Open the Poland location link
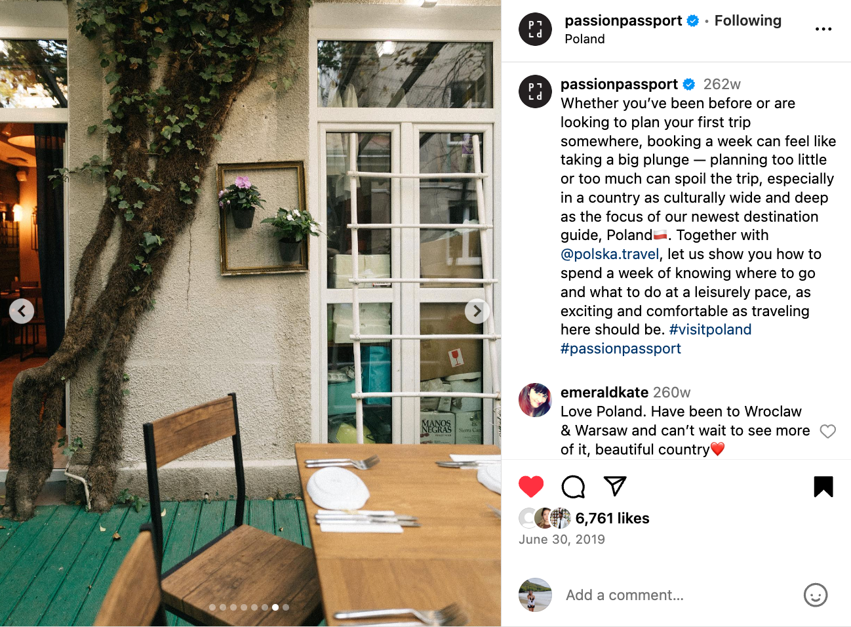 (x=585, y=39)
